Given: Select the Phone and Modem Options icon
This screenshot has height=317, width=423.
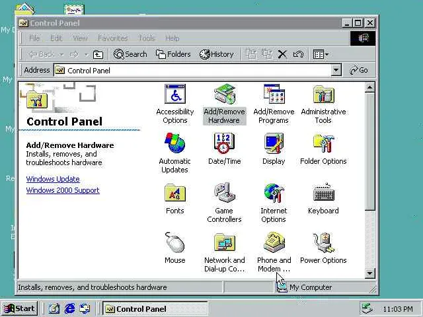Looking at the screenshot, I should tap(274, 252).
